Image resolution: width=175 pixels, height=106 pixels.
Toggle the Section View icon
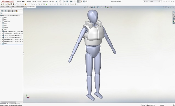[x=92, y=7]
